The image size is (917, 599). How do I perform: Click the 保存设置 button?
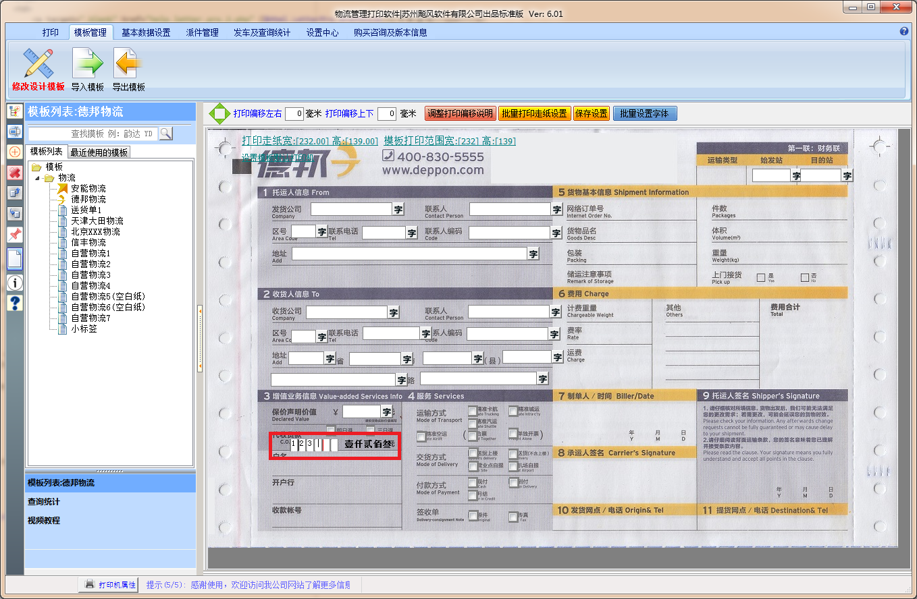pyautogui.click(x=592, y=114)
